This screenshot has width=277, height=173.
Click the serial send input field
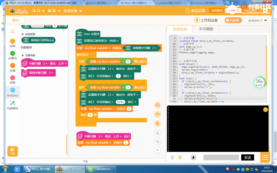221,158
